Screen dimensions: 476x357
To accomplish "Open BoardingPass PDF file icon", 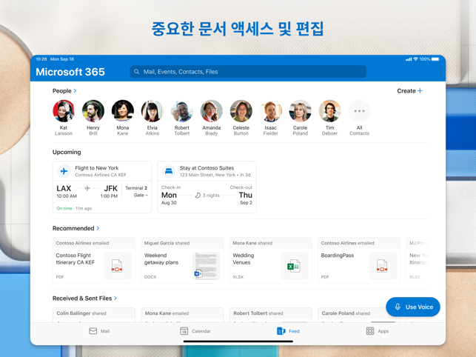I will click(383, 266).
